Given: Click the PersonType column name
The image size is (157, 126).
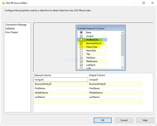Looking at the screenshot, I should [x=92, y=47].
